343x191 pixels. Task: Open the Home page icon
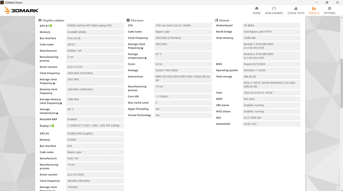257,8
